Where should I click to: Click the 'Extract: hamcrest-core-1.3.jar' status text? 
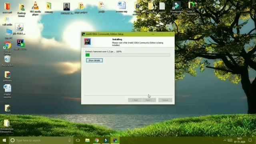pos(103,52)
